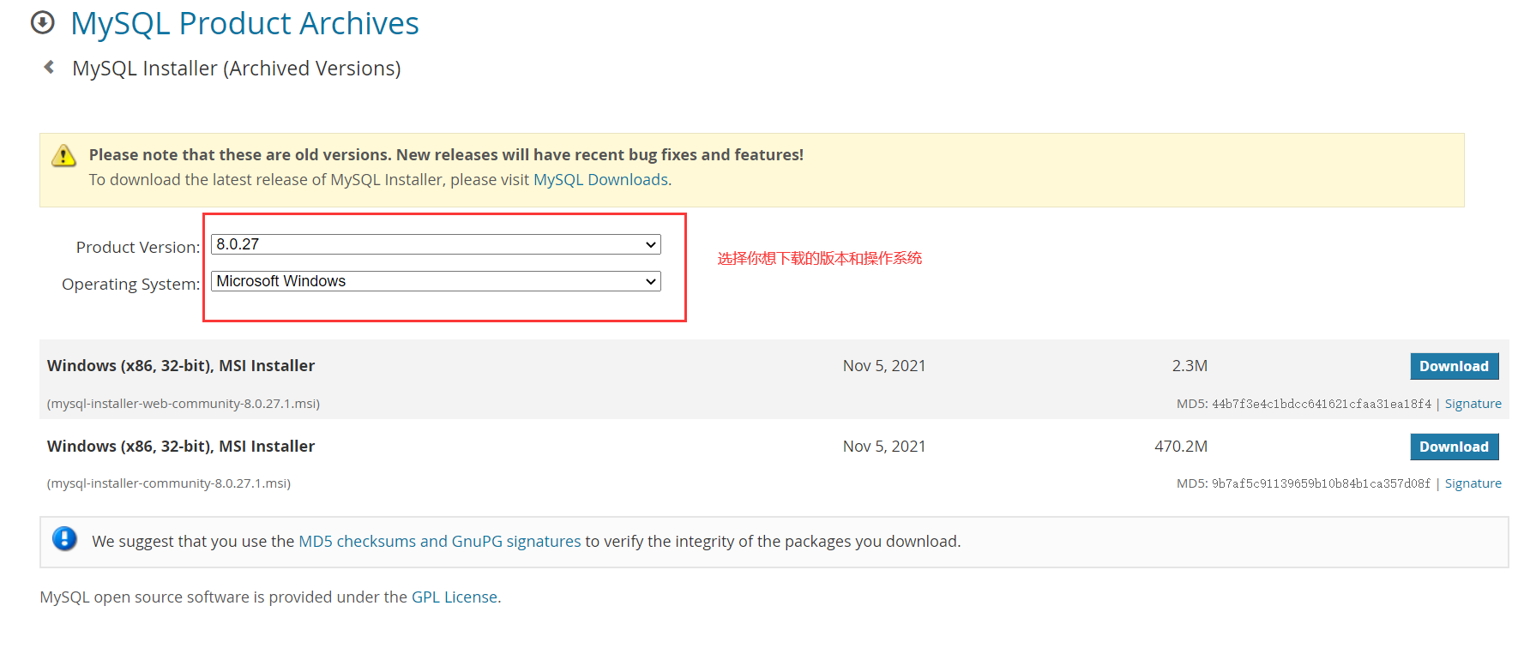Image resolution: width=1518 pixels, height=666 pixels.
Task: Open the GPL License link
Action: [x=454, y=597]
